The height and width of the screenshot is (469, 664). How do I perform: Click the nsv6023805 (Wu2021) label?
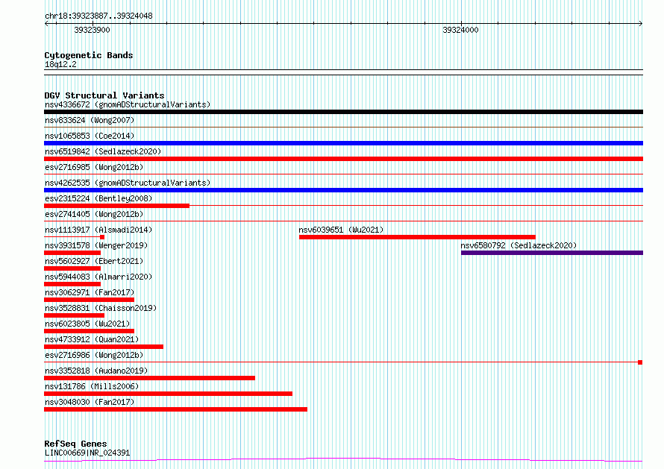click(x=87, y=324)
